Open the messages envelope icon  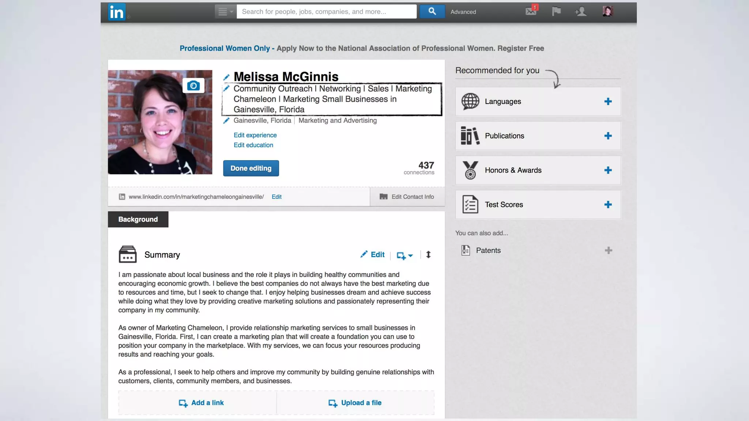[x=531, y=11]
